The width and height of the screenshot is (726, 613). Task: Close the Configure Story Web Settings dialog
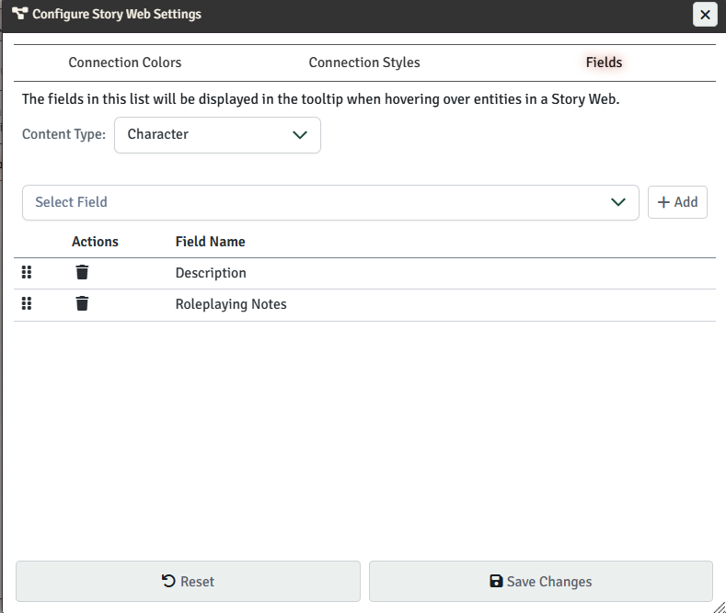[x=704, y=15]
